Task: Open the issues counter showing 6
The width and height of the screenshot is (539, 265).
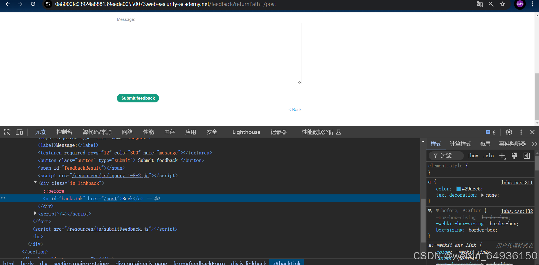Action: pos(491,132)
